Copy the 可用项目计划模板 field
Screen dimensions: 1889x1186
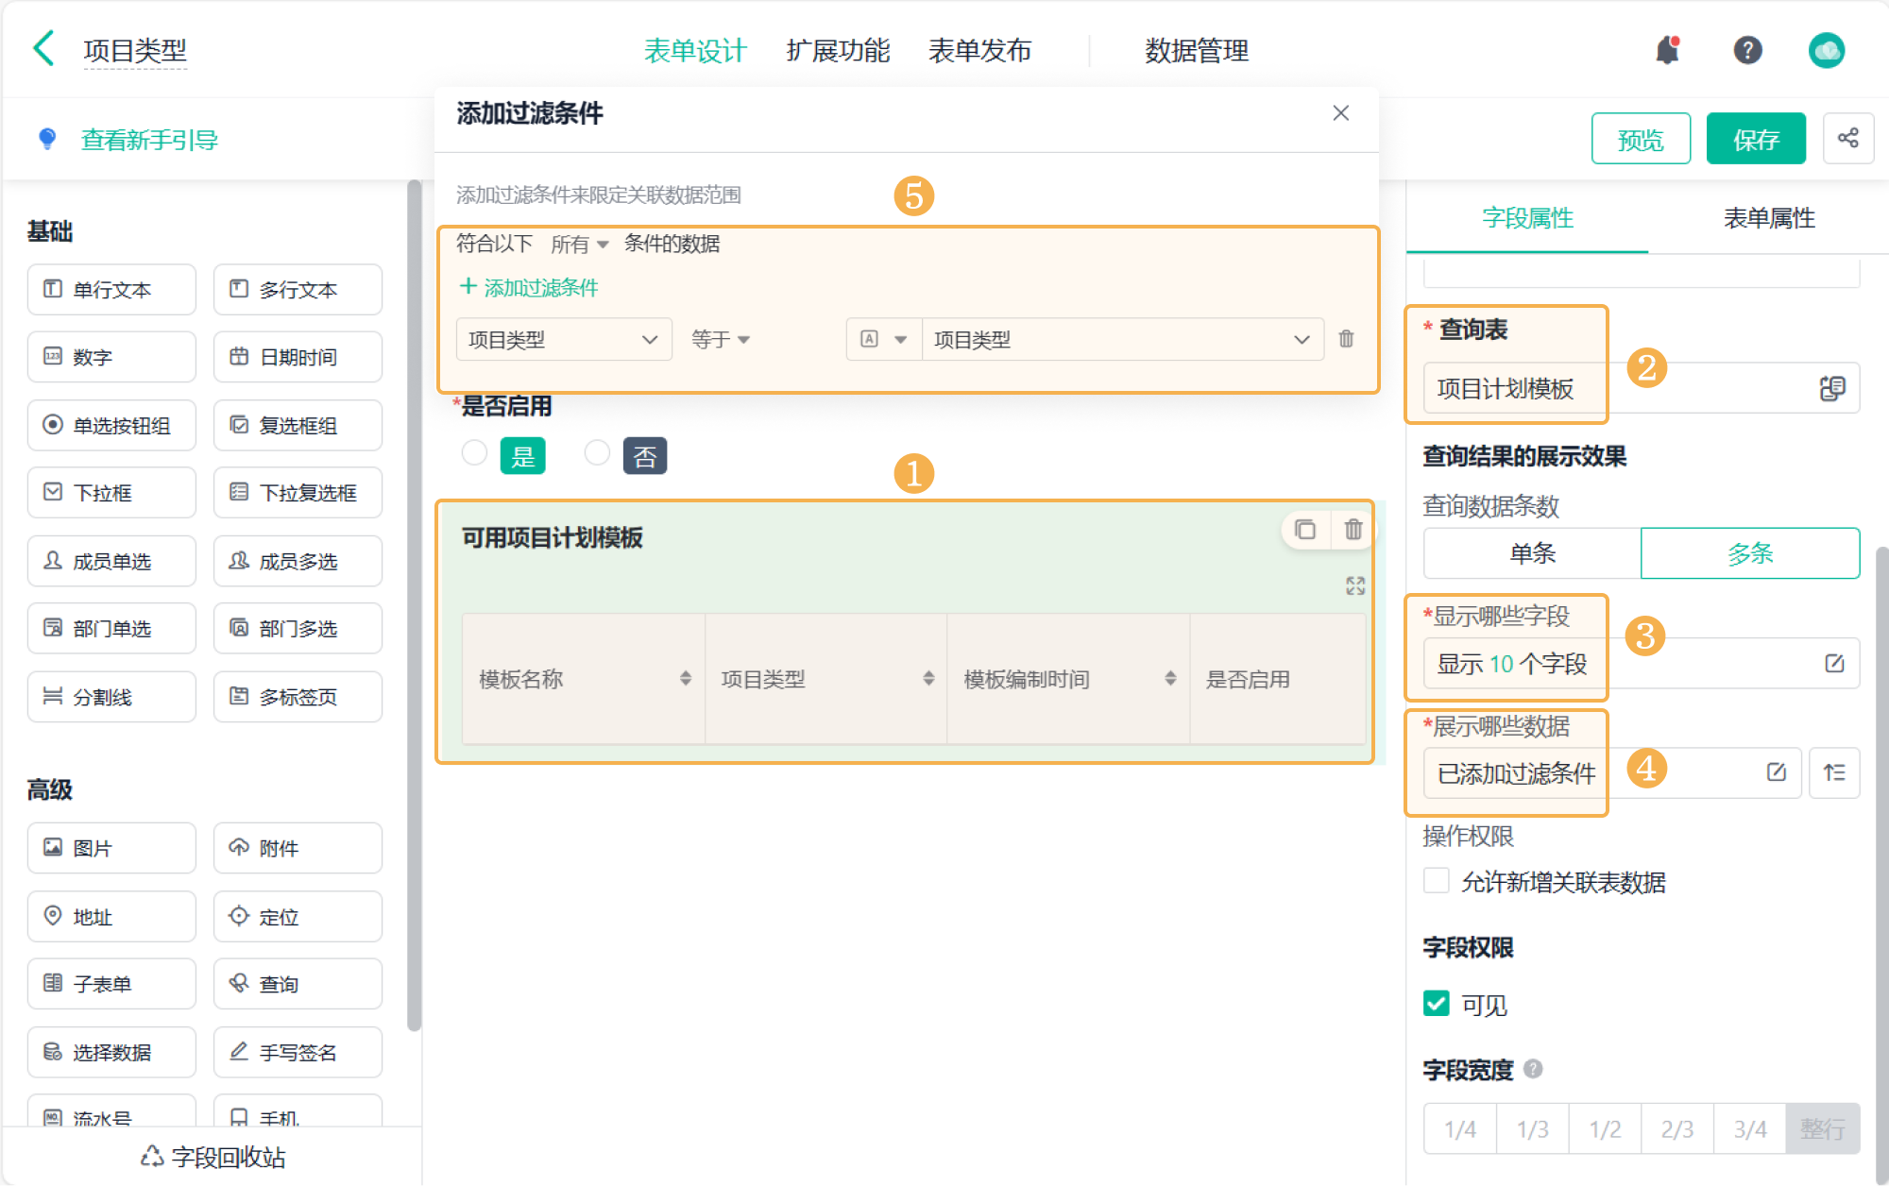pyautogui.click(x=1305, y=530)
